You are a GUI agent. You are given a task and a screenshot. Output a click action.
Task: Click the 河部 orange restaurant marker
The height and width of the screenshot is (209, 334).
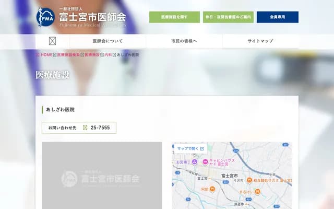coord(212,189)
